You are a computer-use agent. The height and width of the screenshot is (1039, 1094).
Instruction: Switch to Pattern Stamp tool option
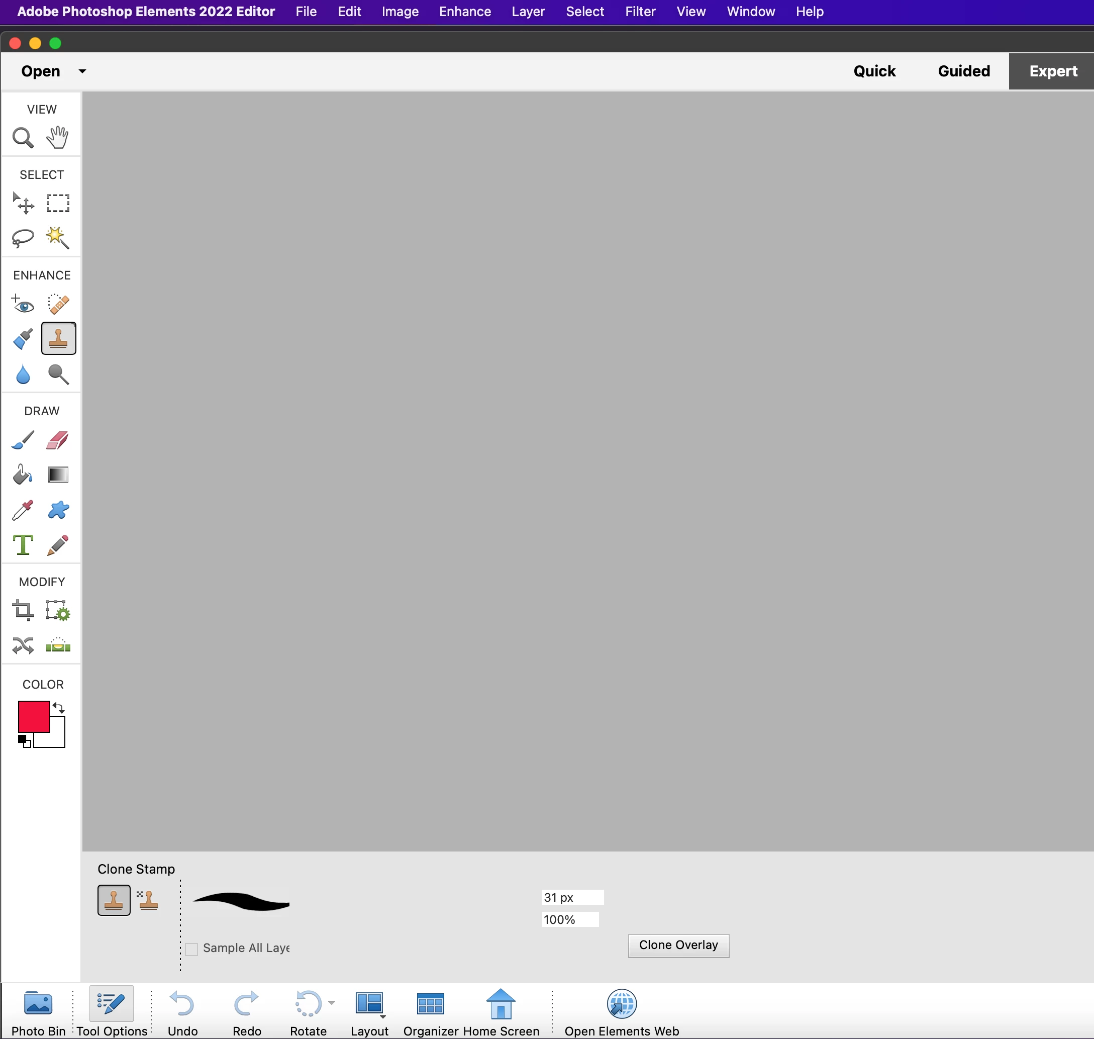(148, 900)
